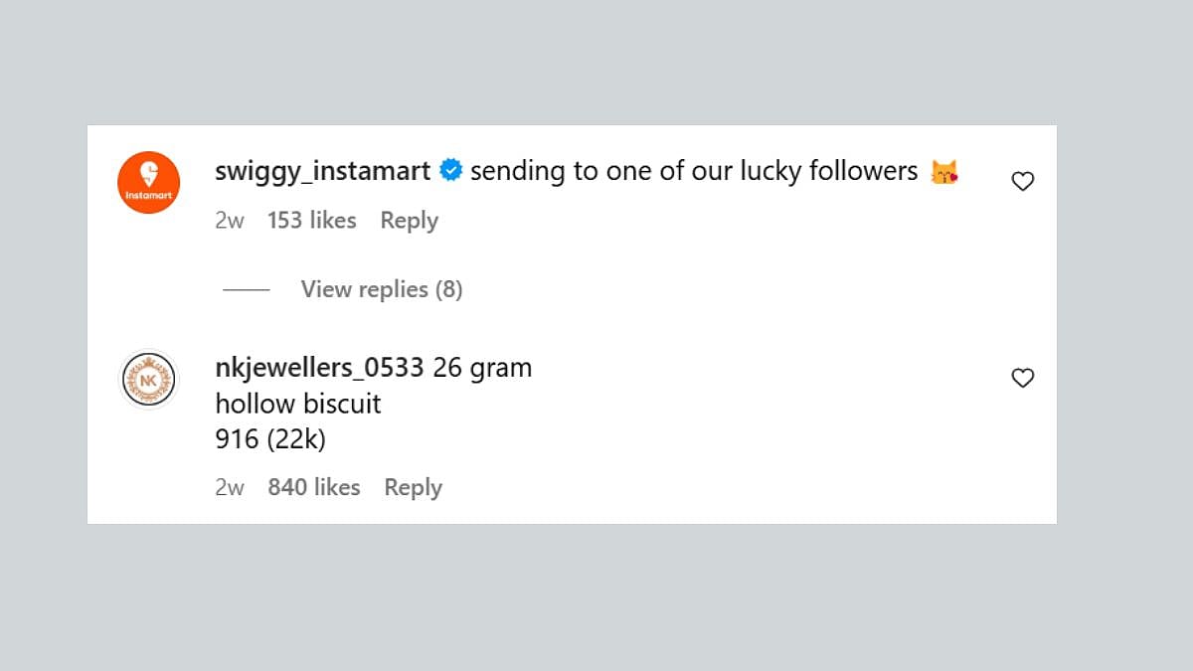1193x671 pixels.
Task: Click the 2w timestamp beside 840 likes
Action: coord(230,487)
